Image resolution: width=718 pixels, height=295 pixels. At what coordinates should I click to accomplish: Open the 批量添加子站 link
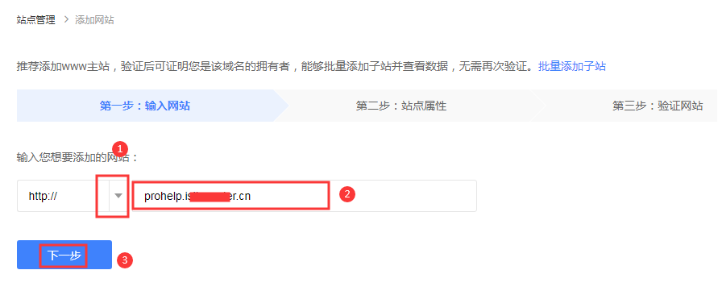coord(572,66)
